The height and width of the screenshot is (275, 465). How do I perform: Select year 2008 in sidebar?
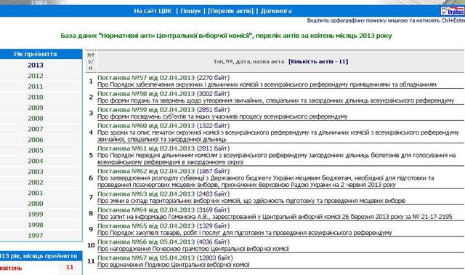pos(36,119)
